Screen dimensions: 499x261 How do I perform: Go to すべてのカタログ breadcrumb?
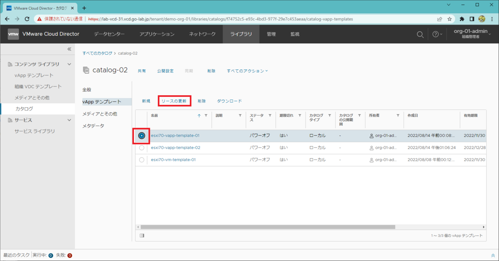click(97, 53)
